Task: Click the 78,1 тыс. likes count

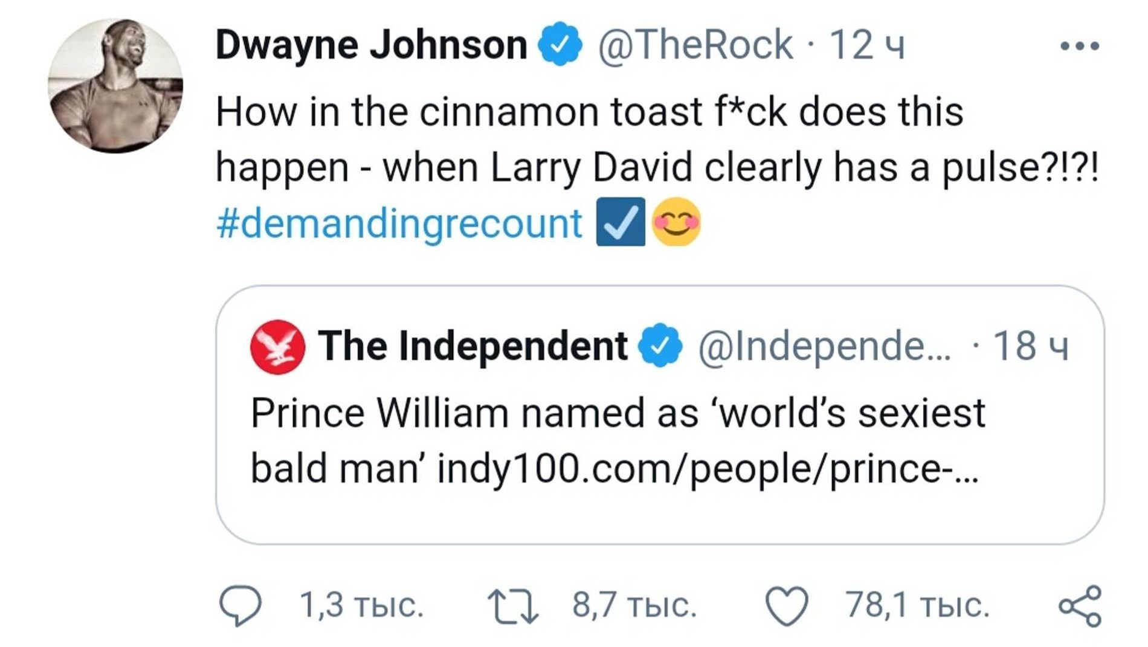Action: (x=917, y=605)
